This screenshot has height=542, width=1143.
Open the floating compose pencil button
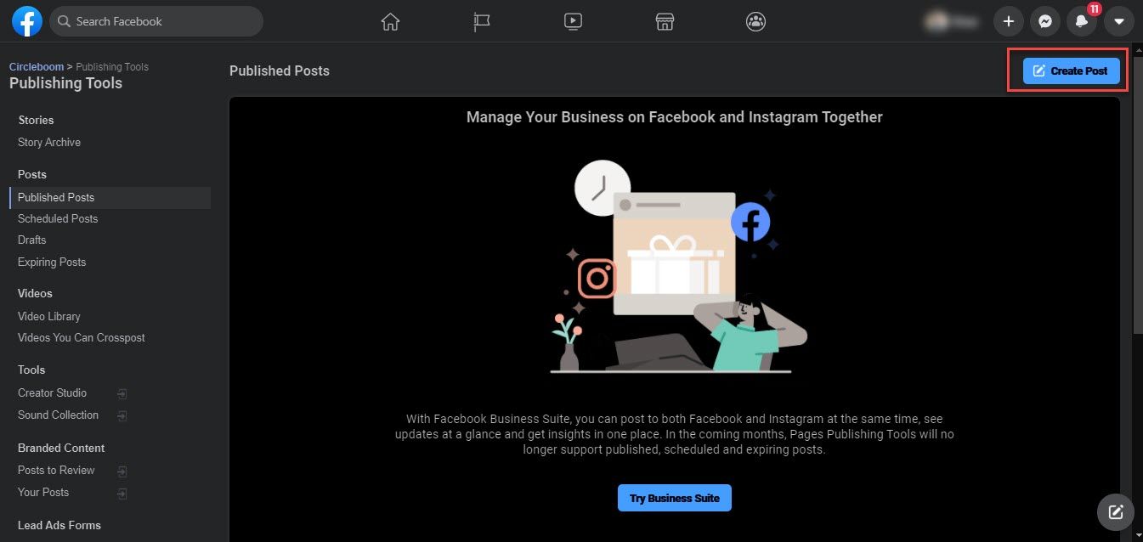coord(1115,512)
